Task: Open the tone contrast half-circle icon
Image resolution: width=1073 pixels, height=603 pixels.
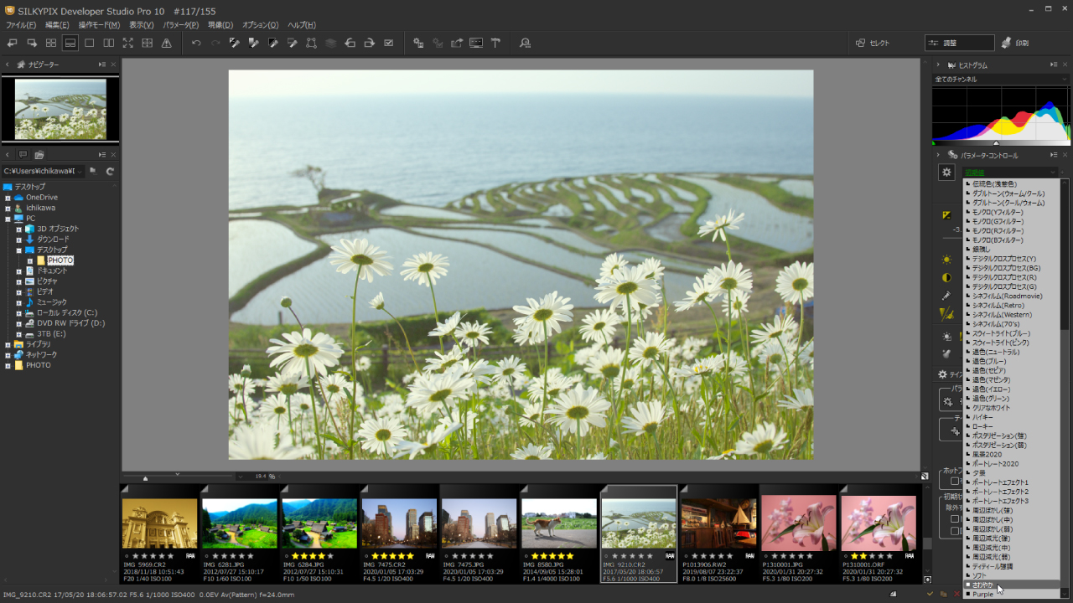Action: (946, 277)
